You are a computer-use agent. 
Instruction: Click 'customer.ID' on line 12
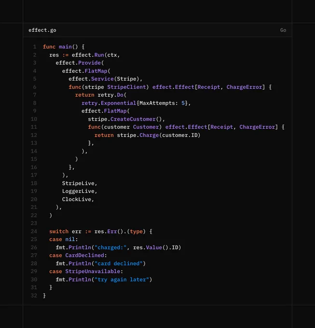(x=179, y=135)
